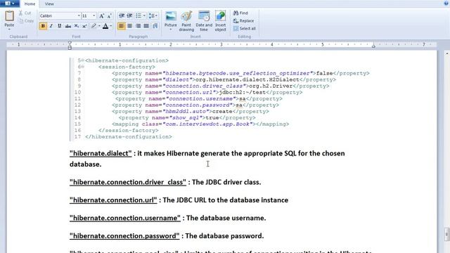Open the font color dropdown arrow
Image resolution: width=450 pixels, height=253 pixels.
click(x=111, y=26)
